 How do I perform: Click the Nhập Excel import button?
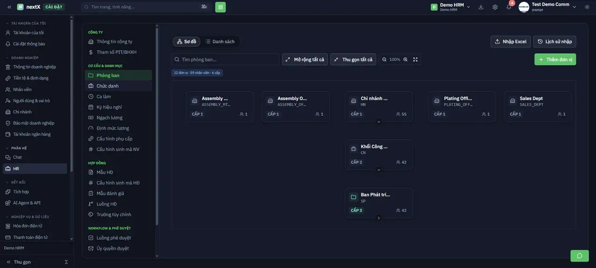click(510, 41)
